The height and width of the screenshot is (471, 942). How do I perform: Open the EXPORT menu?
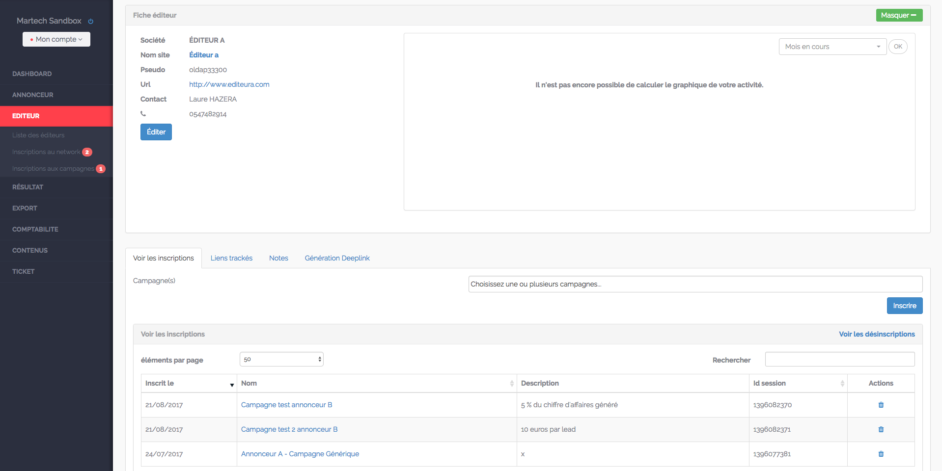pyautogui.click(x=25, y=208)
